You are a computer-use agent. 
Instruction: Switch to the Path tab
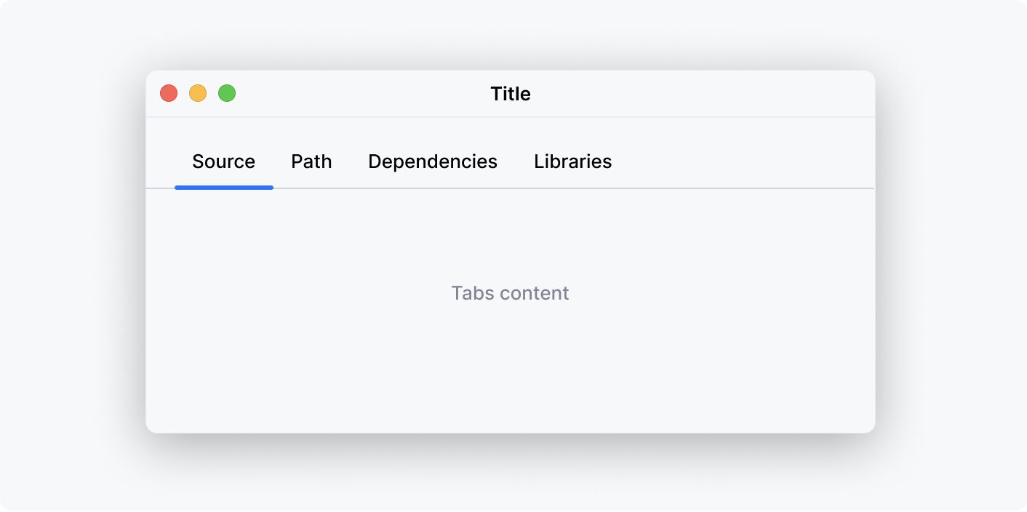(311, 161)
